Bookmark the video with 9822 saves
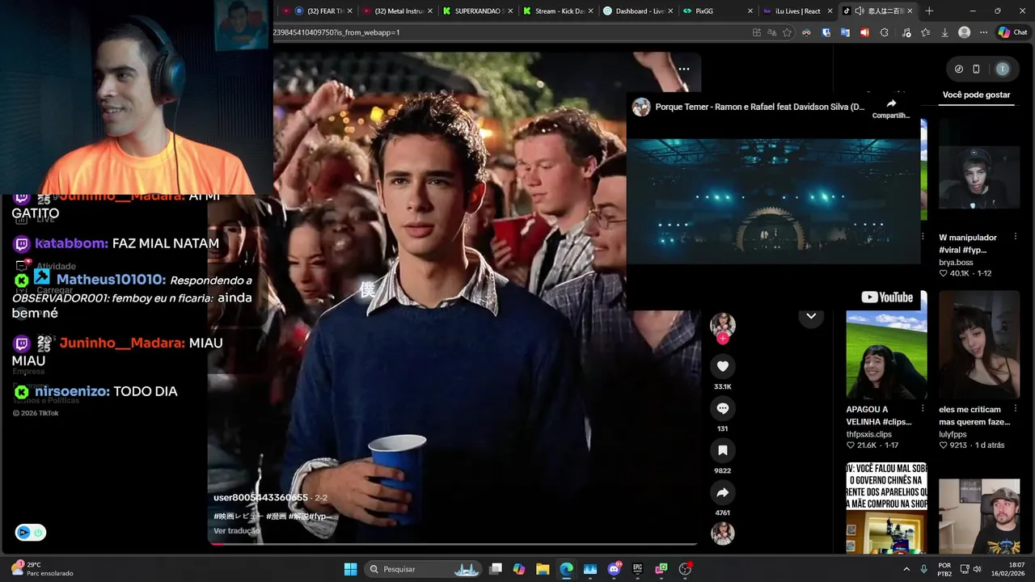Image resolution: width=1035 pixels, height=582 pixels. coord(723,450)
